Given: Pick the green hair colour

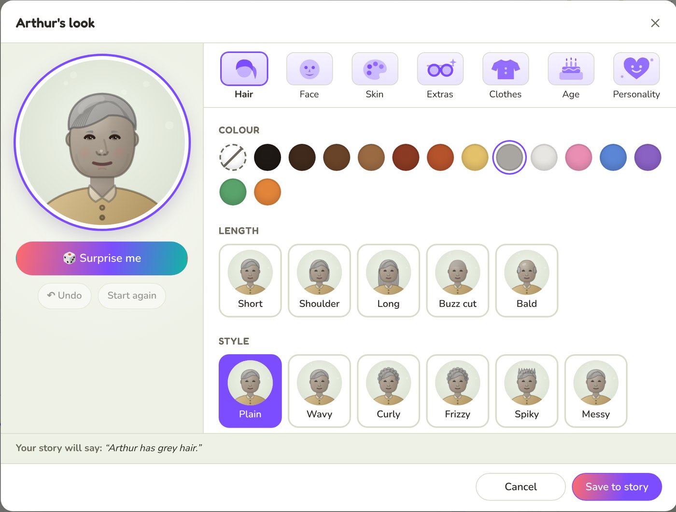Looking at the screenshot, I should pos(233,192).
